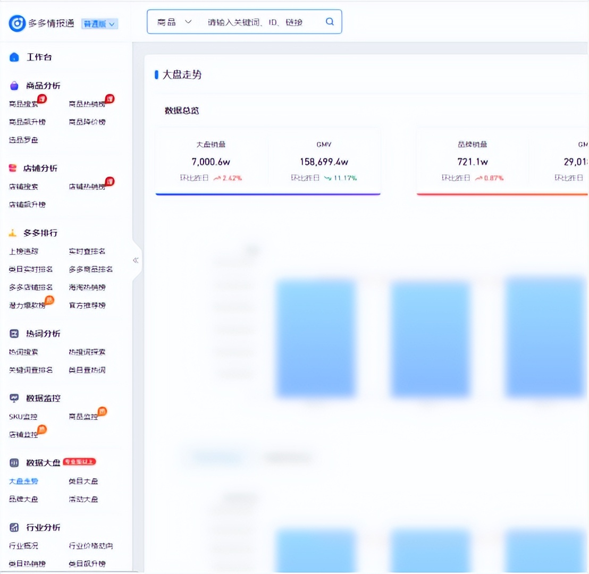Click the 行业分析 chart icon
Viewport: 589px width, 574px height.
(x=14, y=528)
